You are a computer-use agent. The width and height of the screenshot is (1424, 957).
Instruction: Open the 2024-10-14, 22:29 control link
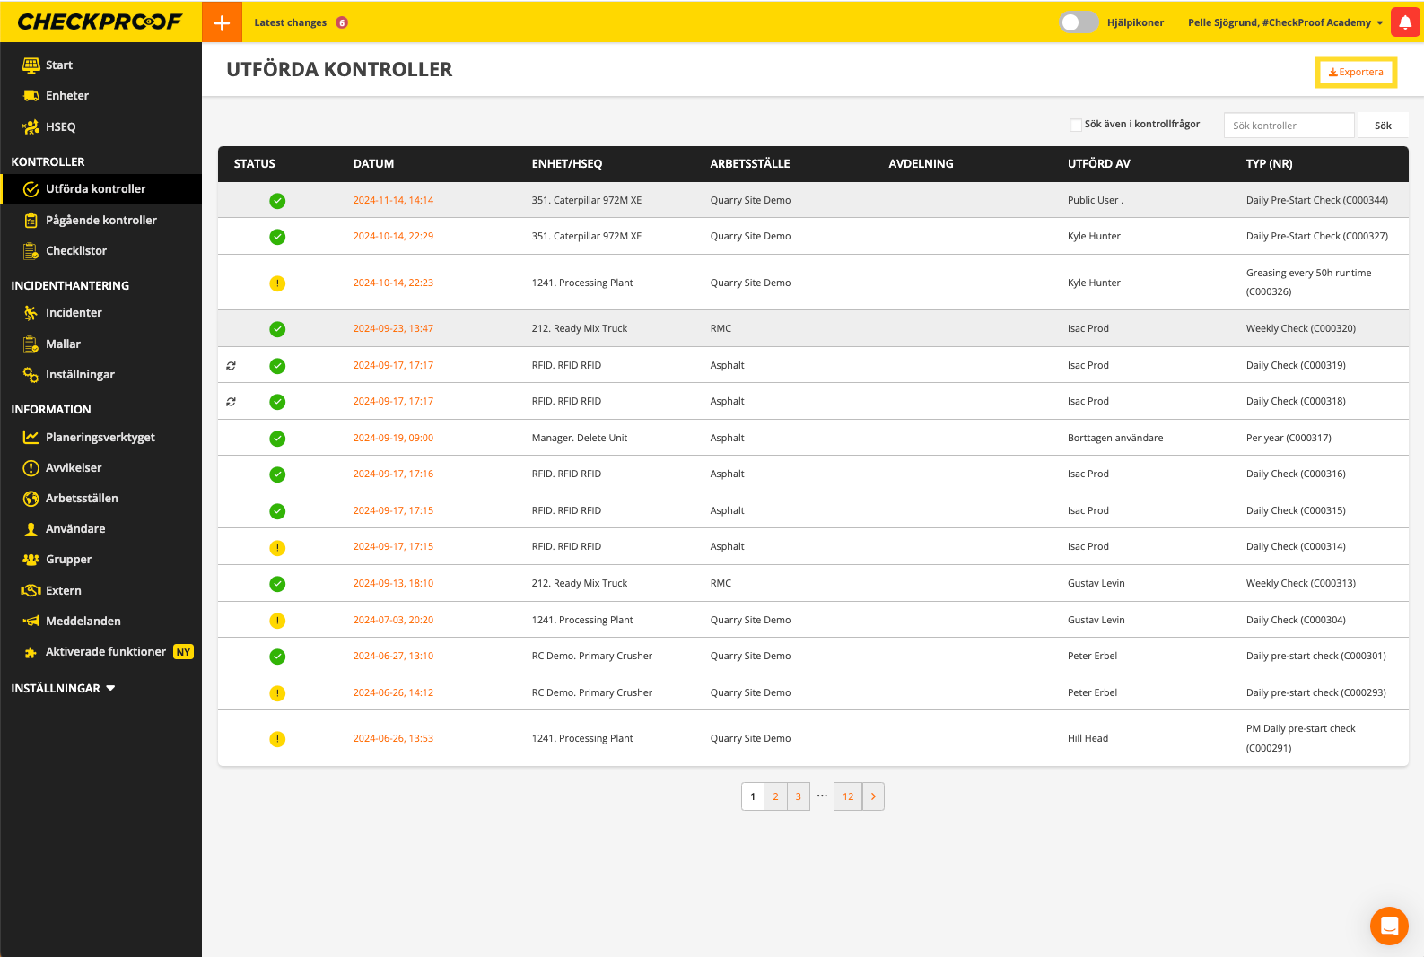click(x=393, y=237)
